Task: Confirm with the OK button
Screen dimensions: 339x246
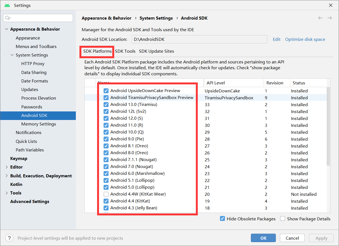Action: (263, 238)
